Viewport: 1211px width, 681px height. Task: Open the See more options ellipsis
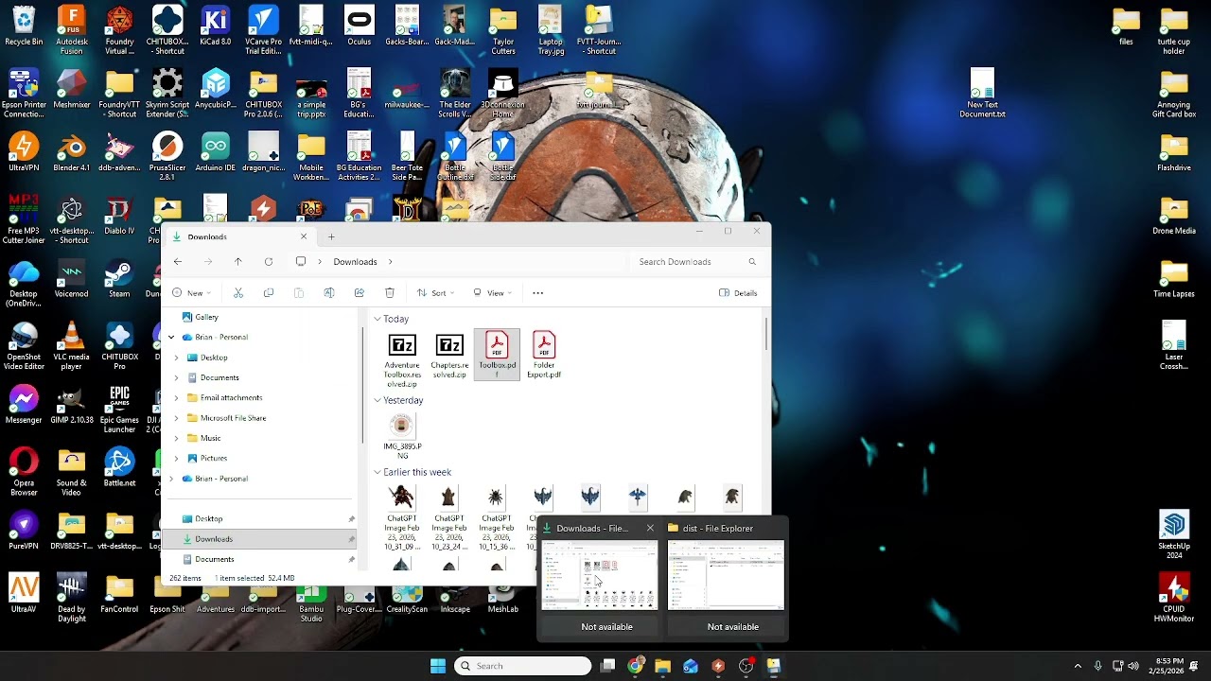click(537, 293)
